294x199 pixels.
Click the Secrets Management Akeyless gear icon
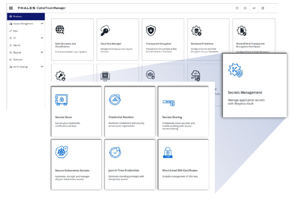[x=235, y=70]
